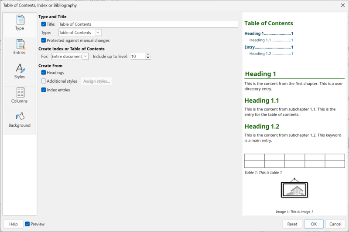Viewport: 349px width, 232px height.
Task: Click the level number field showing 10
Action: click(x=138, y=57)
